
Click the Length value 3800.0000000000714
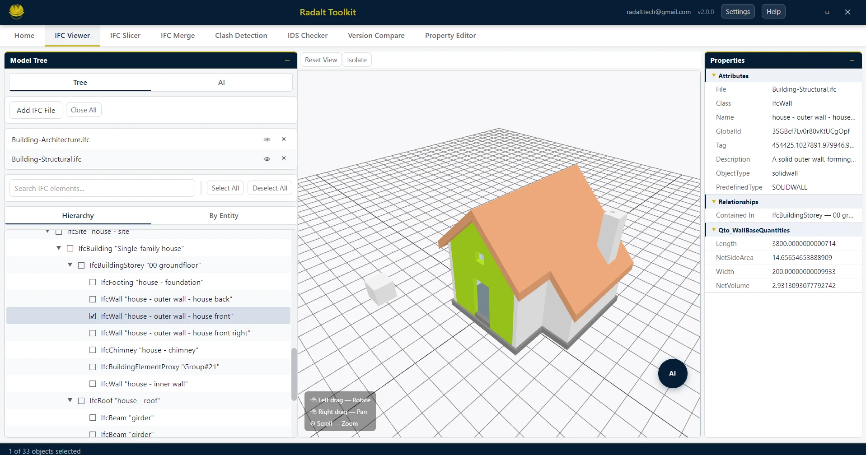(x=804, y=244)
